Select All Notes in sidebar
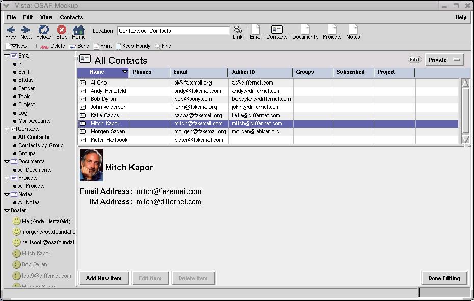Image resolution: width=474 pixels, height=301 pixels. click(x=29, y=203)
